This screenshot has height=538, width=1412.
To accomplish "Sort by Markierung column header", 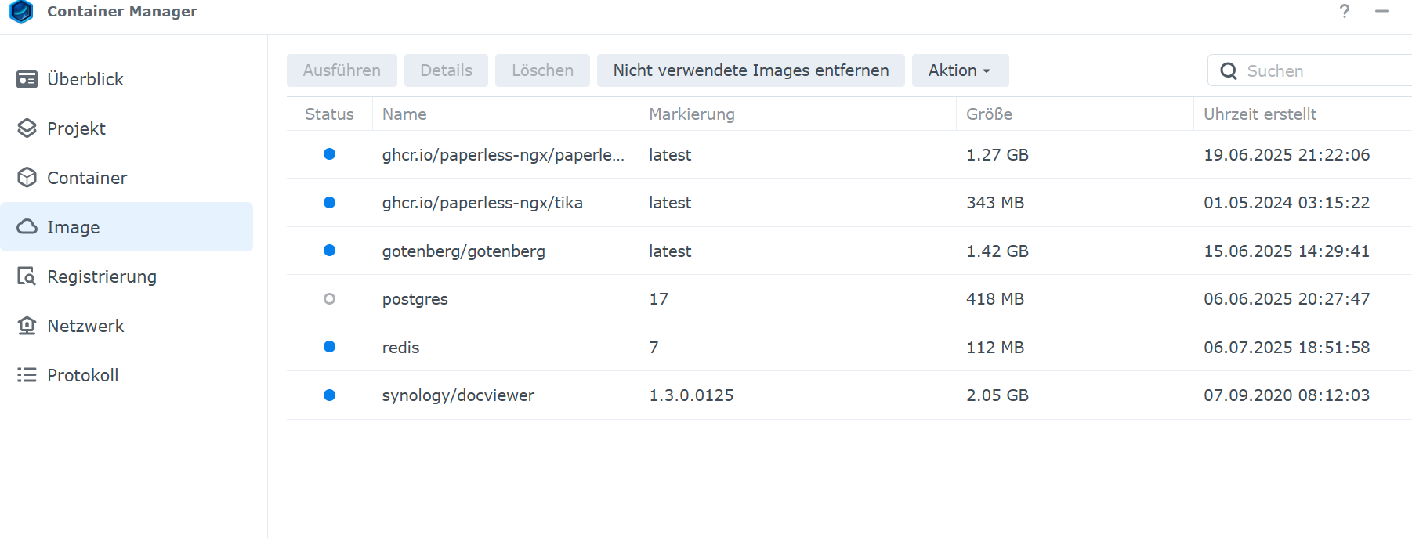I will point(798,114).
